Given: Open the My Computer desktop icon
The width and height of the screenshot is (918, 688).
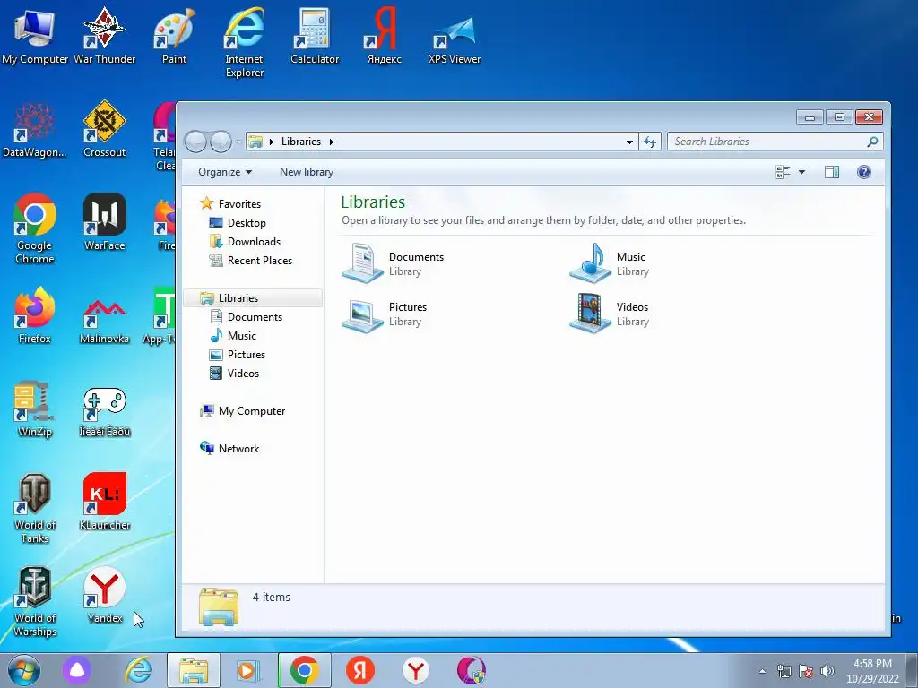Looking at the screenshot, I should coord(35,36).
